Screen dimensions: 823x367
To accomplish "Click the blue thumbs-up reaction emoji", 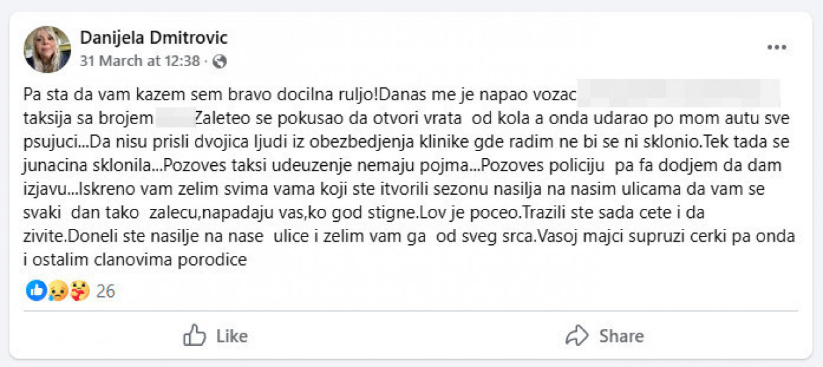I will coord(36,291).
